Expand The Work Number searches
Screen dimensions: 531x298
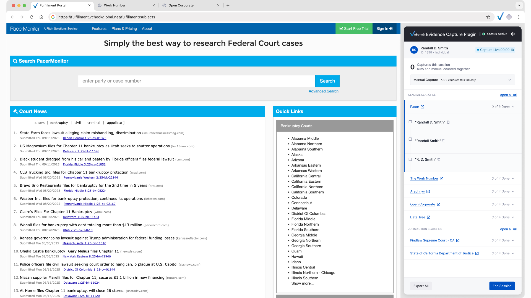(513, 179)
